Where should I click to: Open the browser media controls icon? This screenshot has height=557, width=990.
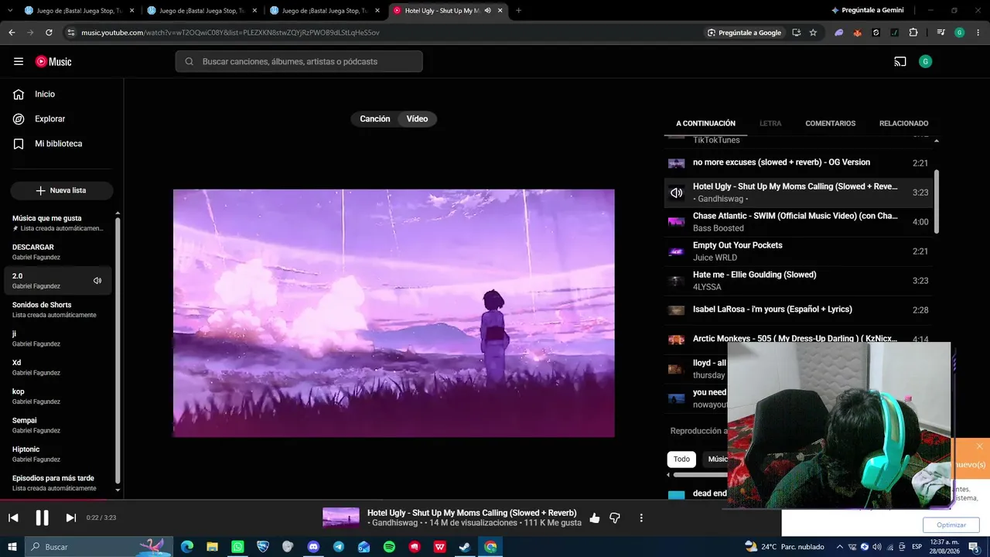click(940, 32)
